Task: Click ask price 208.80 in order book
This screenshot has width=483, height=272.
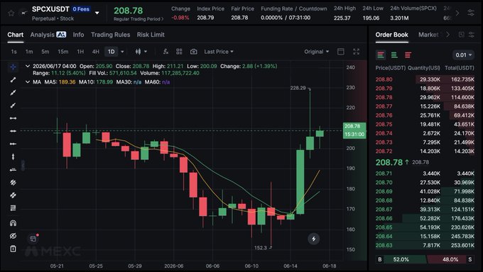Action: pos(384,79)
